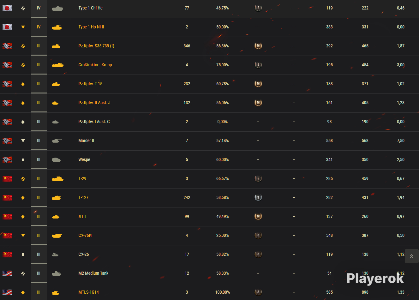Click the tank destroyer triangle icon on СУ-76И row
This screenshot has width=419, height=300.
pyautogui.click(x=23, y=236)
